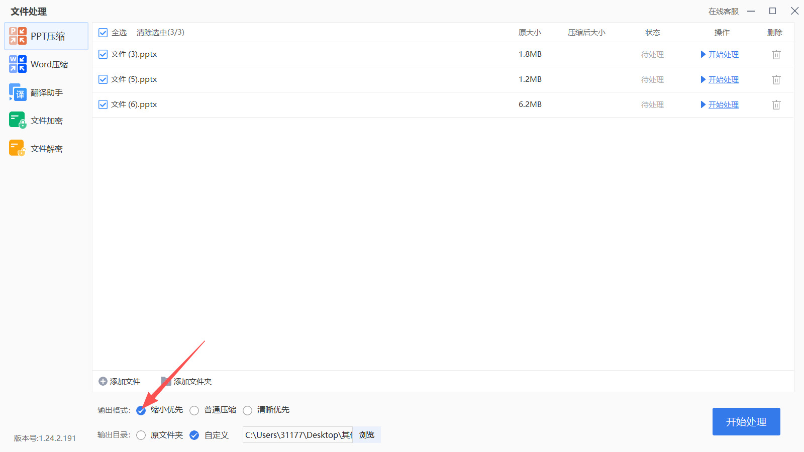The height and width of the screenshot is (452, 804).
Task: Click size value 6.2MB
Action: (x=530, y=104)
